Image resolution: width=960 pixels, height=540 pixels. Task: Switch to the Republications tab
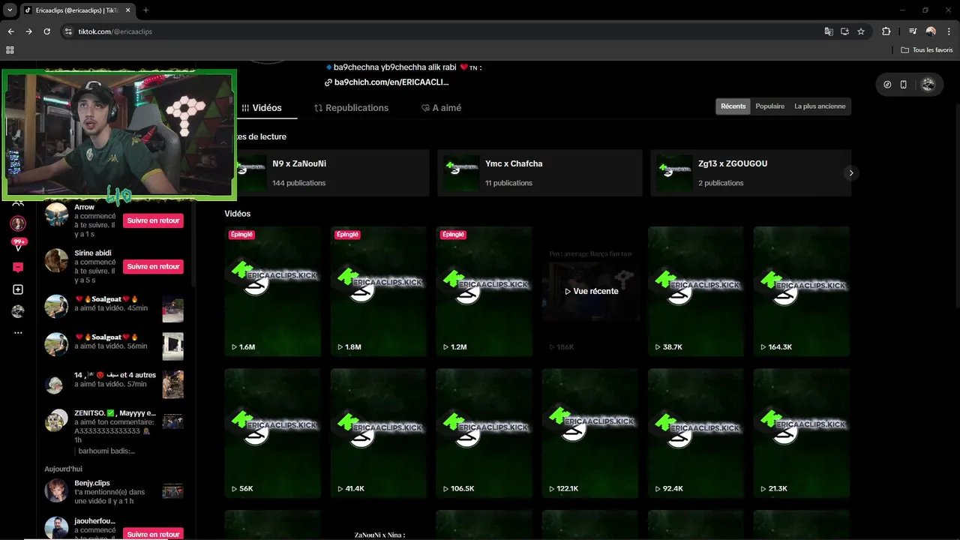coord(351,108)
